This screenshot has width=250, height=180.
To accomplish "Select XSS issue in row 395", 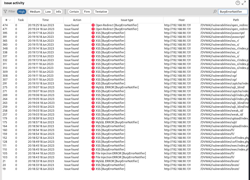I will tap(110, 33).
